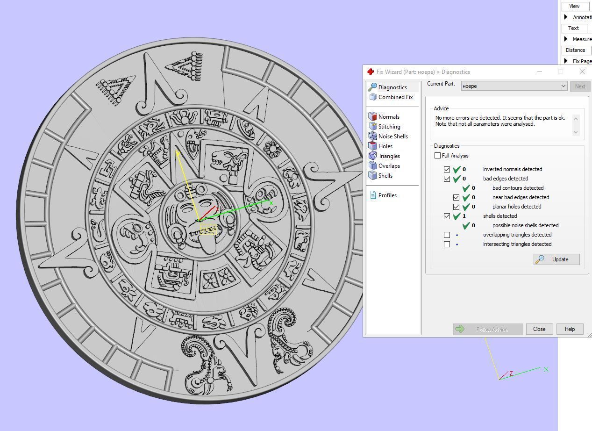Expand the Fix Pages section arrow
This screenshot has width=592, height=431.
566,61
